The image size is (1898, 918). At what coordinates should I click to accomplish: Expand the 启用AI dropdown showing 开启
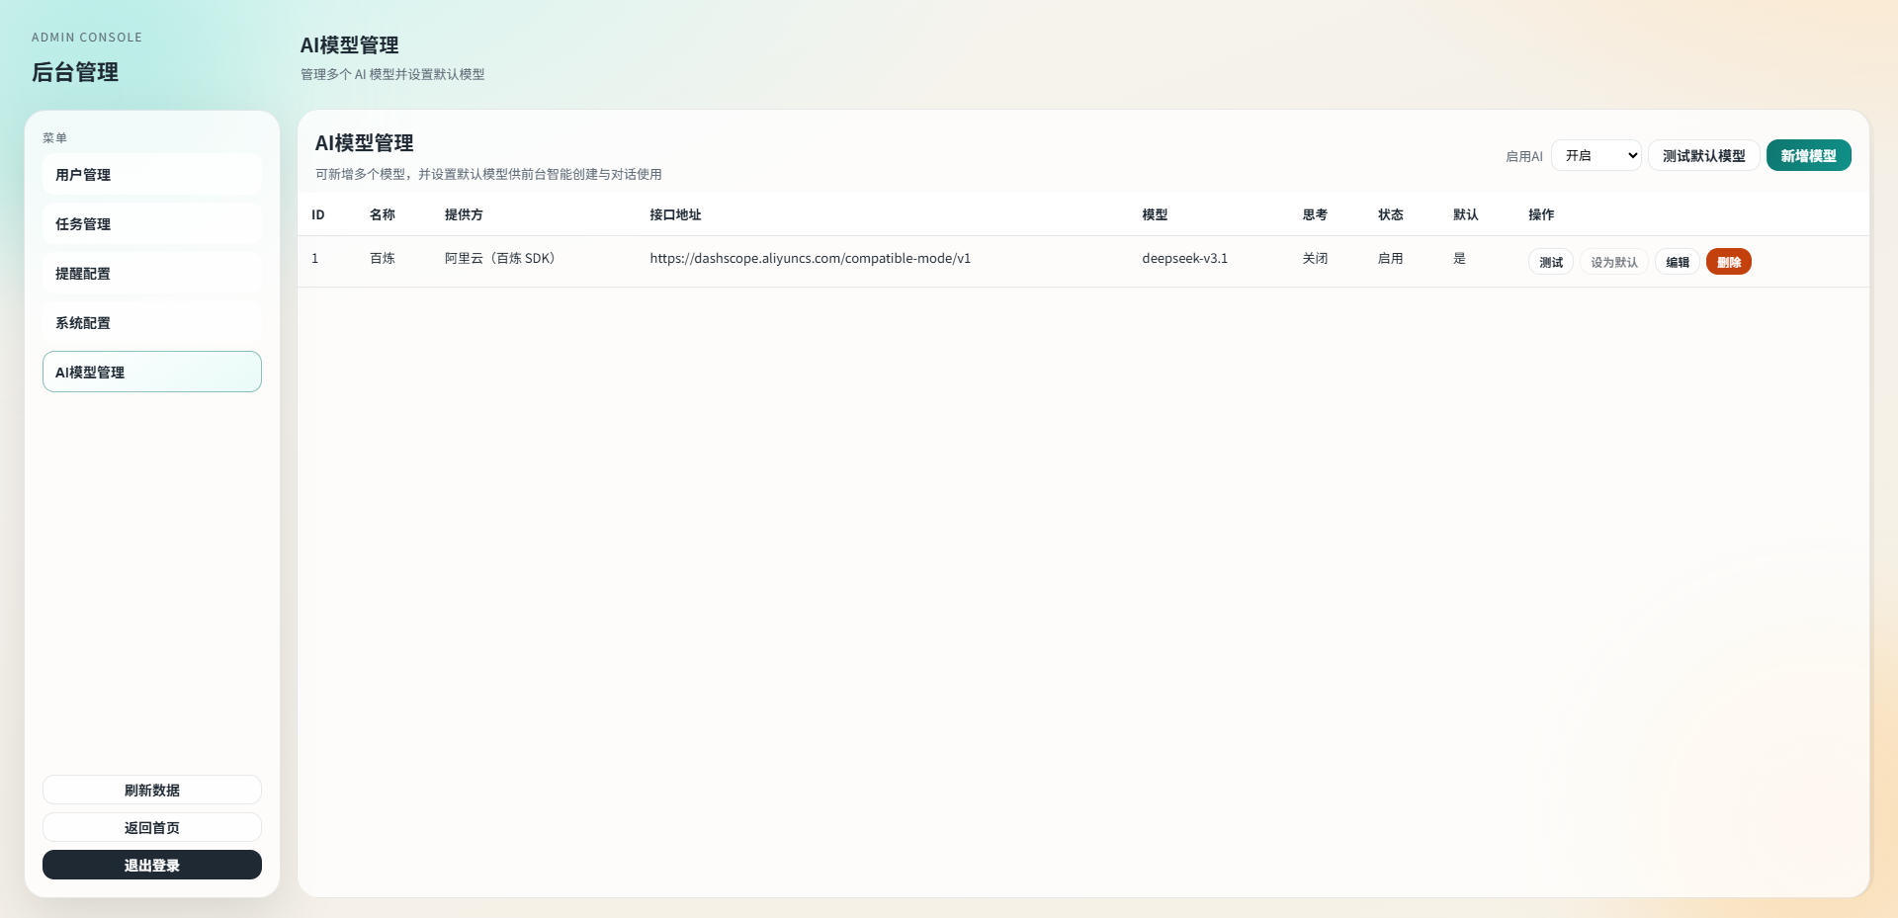[1596, 156]
